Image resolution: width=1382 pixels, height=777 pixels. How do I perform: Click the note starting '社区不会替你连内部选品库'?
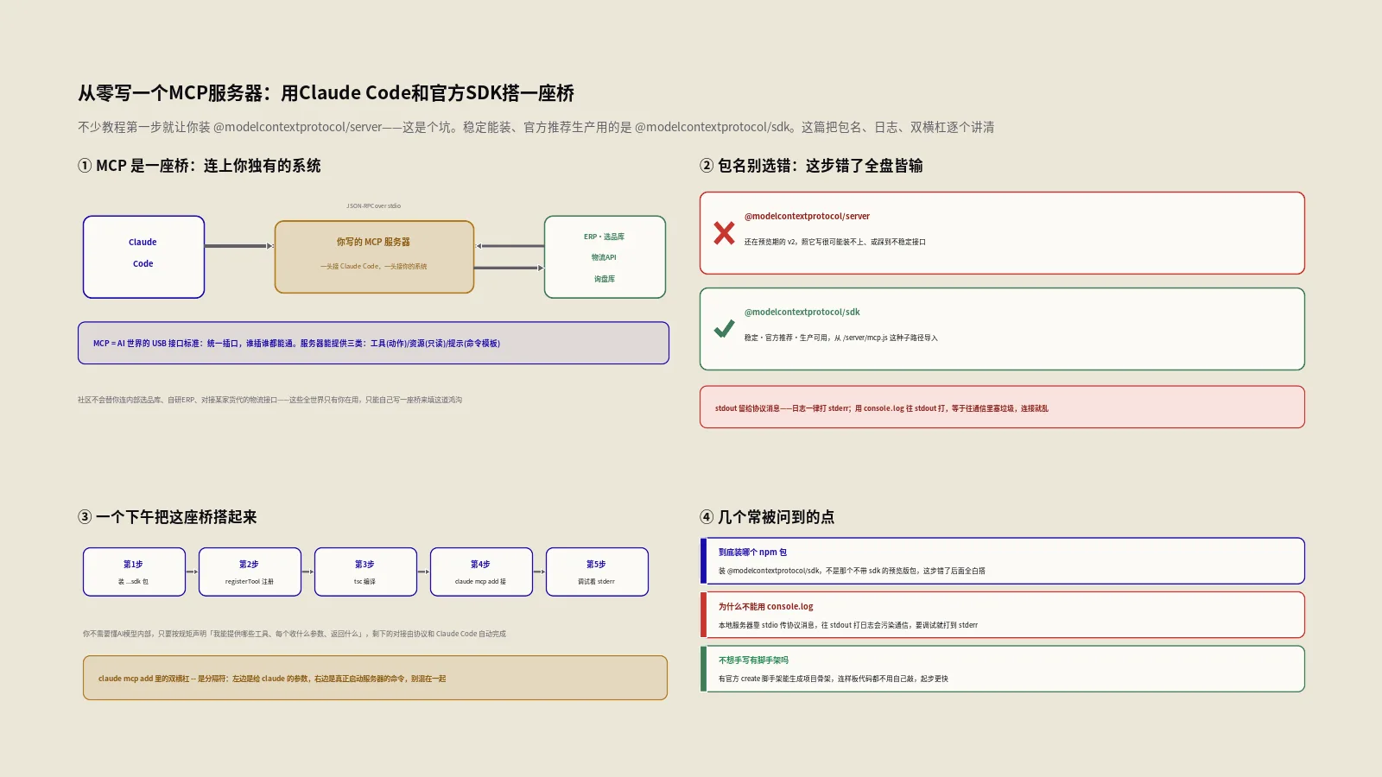pos(269,400)
